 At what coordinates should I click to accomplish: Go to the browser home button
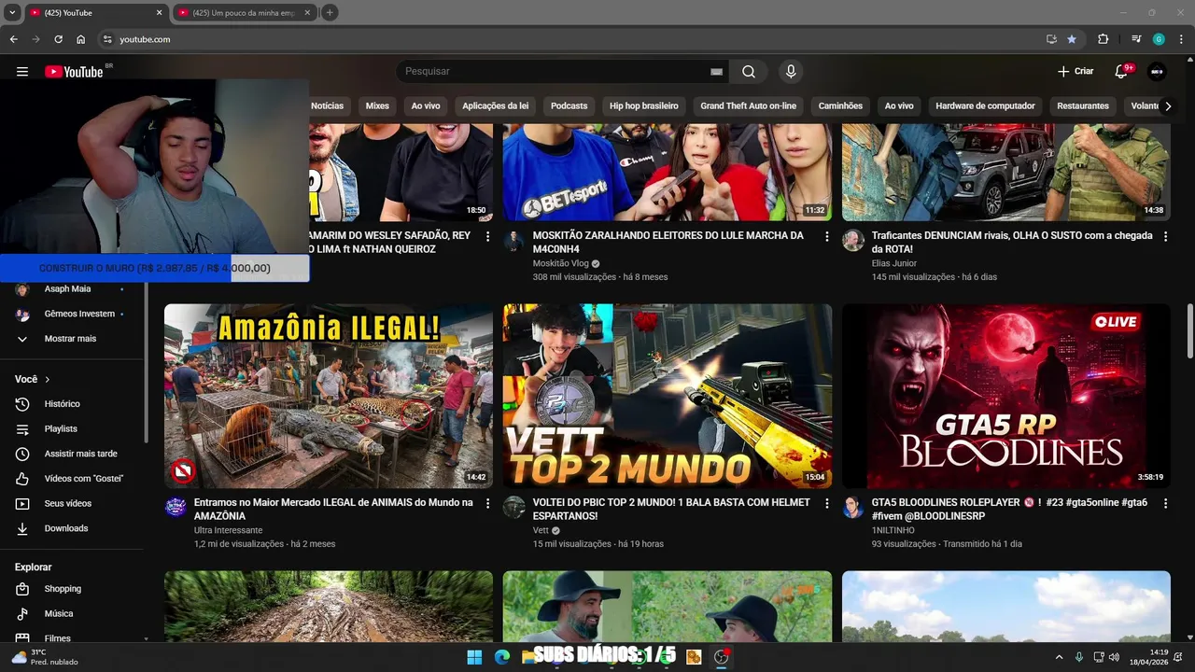[81, 39]
